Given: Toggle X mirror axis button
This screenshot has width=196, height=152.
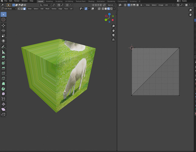Looking at the screenshot, I should click(x=96, y=5).
